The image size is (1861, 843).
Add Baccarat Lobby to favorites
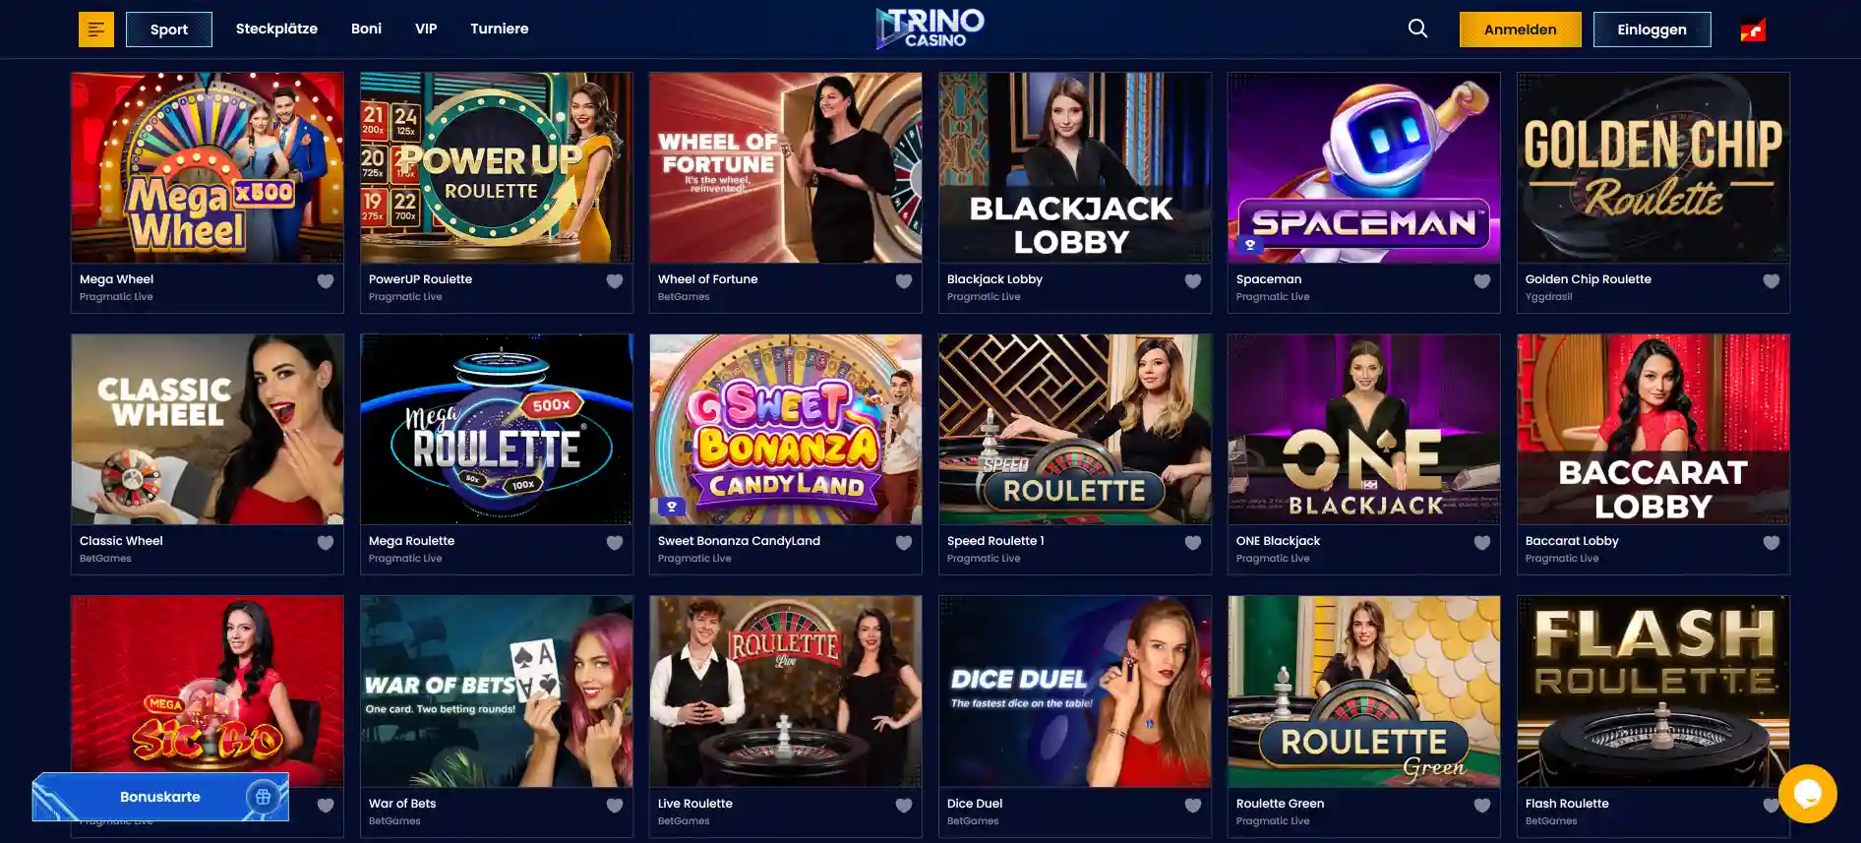[1771, 543]
